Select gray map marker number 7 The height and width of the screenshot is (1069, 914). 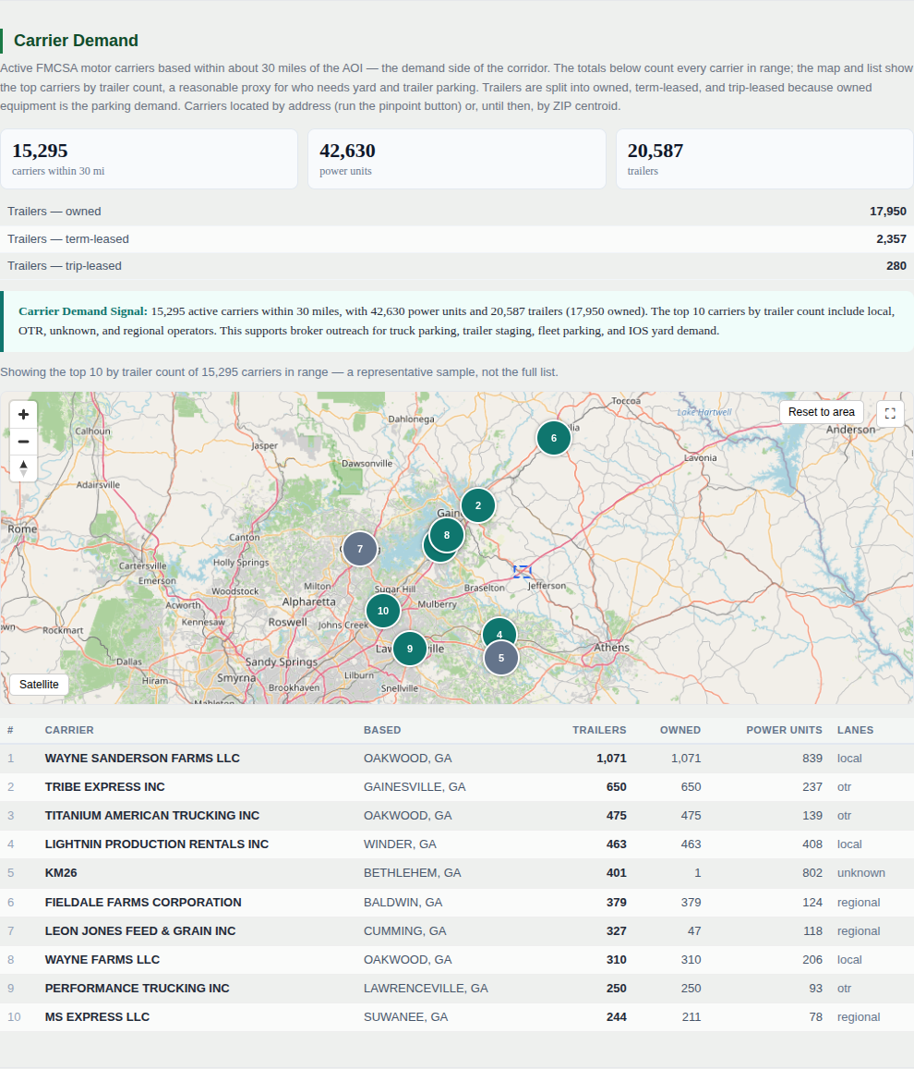[360, 549]
